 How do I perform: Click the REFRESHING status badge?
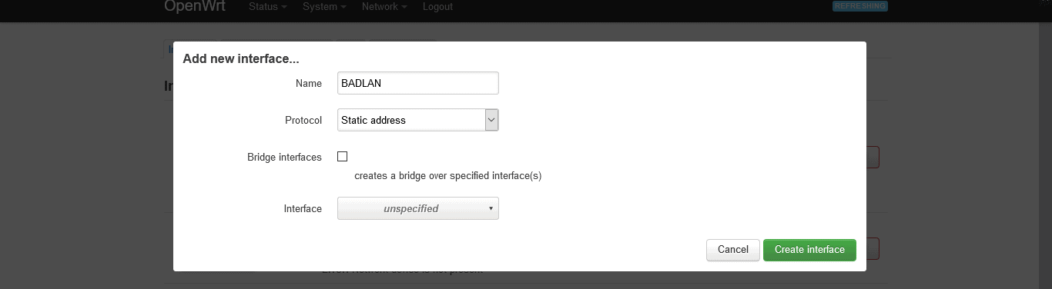860,6
